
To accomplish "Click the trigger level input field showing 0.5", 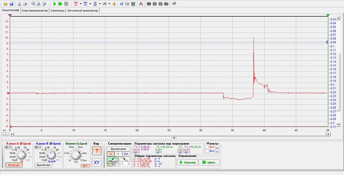I will 123,164.
